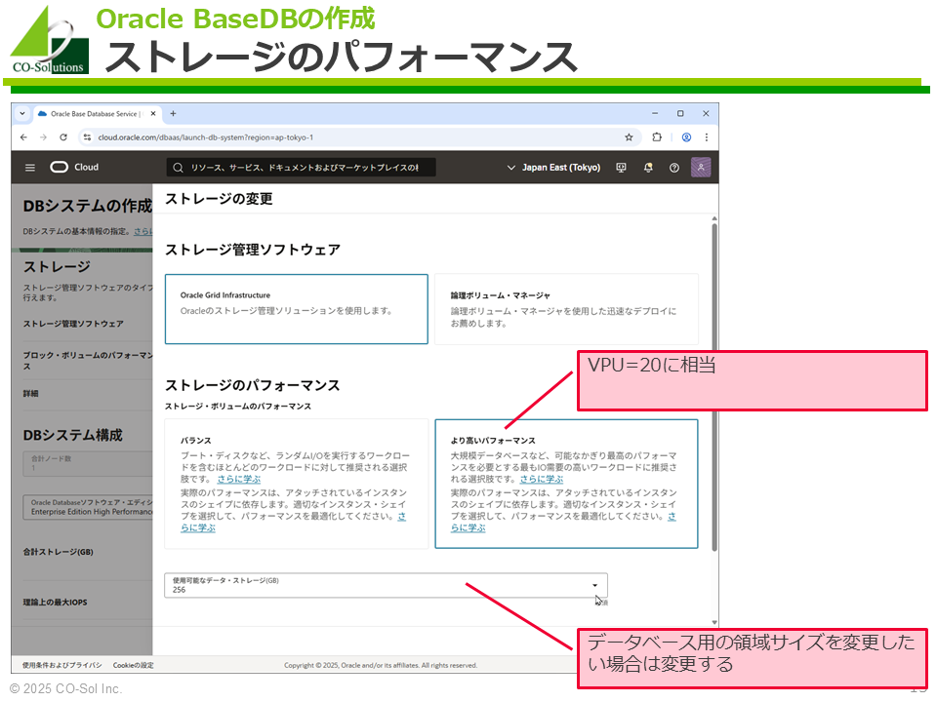The height and width of the screenshot is (702, 937).
Task: Click the ストレージの変更 panel heading
Action: click(x=219, y=199)
